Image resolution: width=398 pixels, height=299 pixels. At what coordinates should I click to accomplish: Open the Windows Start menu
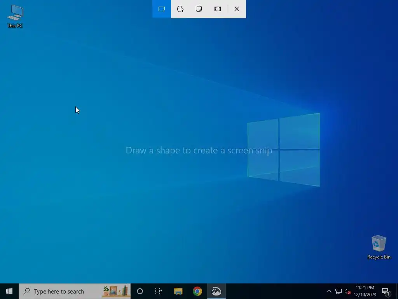[9, 291]
